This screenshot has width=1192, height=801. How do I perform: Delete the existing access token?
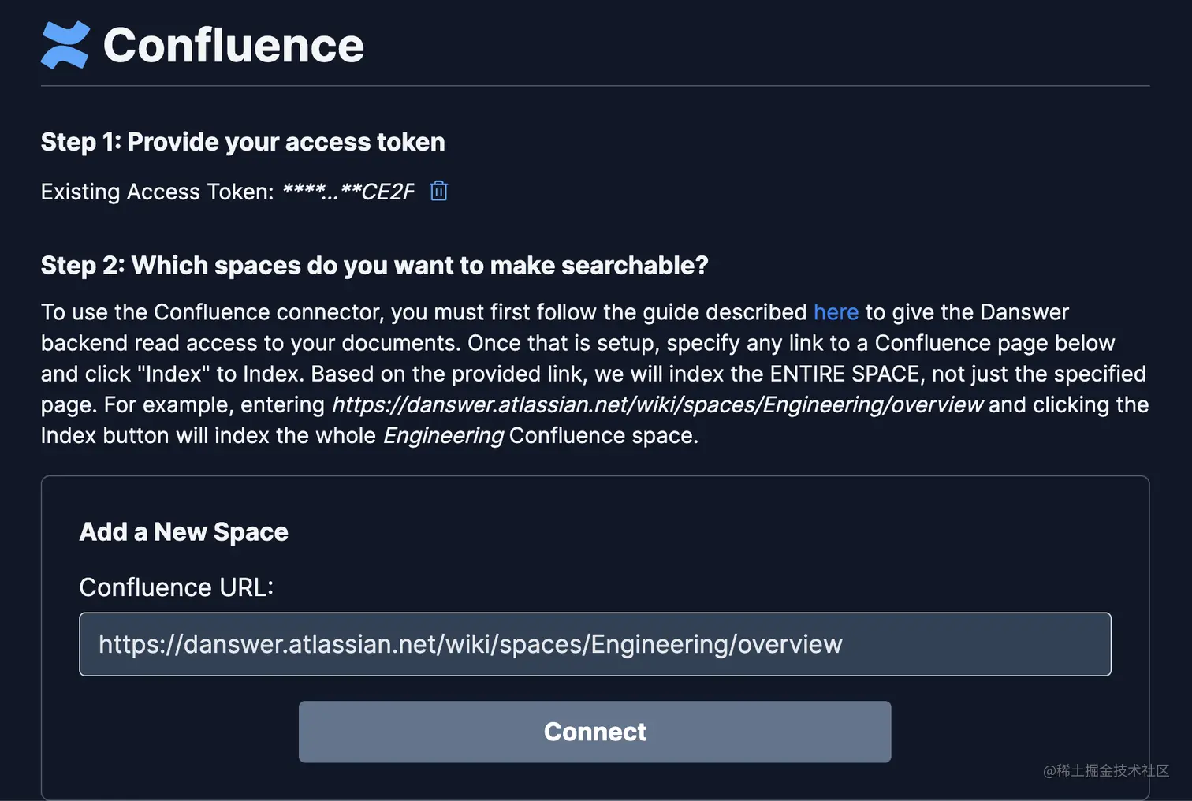click(x=439, y=191)
